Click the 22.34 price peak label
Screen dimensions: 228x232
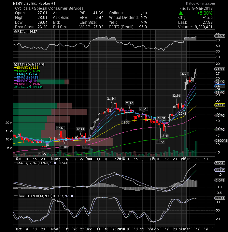(x=176, y=96)
